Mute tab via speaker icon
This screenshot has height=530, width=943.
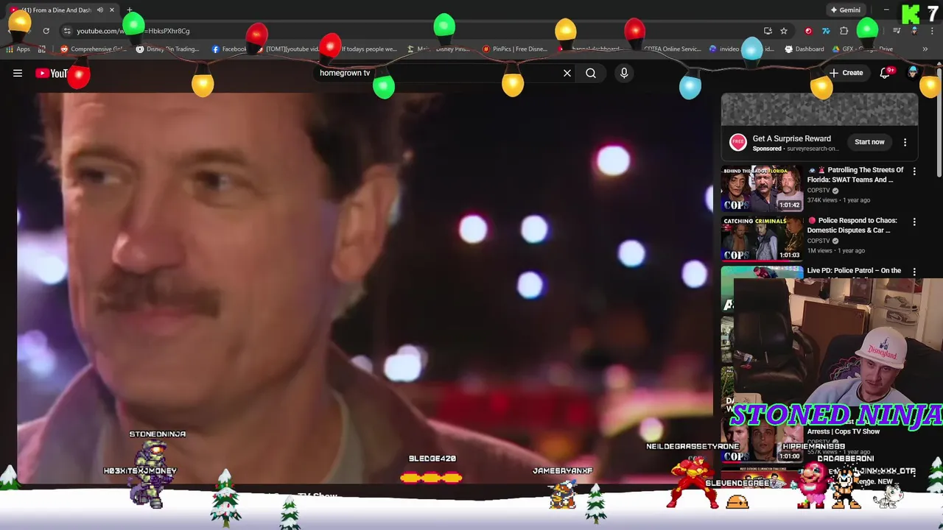[100, 10]
